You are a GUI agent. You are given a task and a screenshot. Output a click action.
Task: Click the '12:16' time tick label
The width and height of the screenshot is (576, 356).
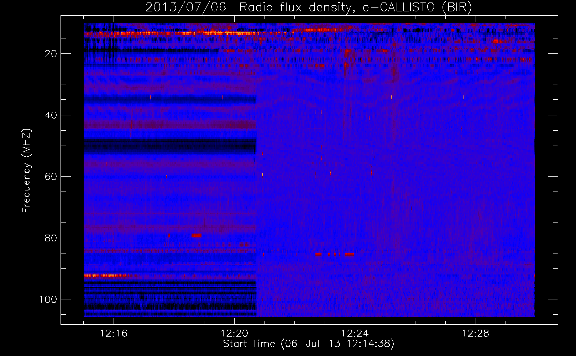[114, 334]
